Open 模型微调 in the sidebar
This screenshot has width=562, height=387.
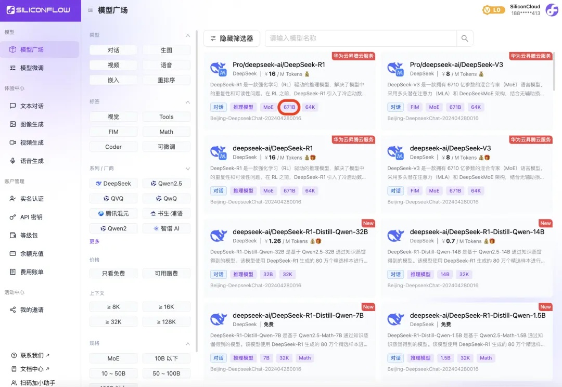click(x=40, y=68)
